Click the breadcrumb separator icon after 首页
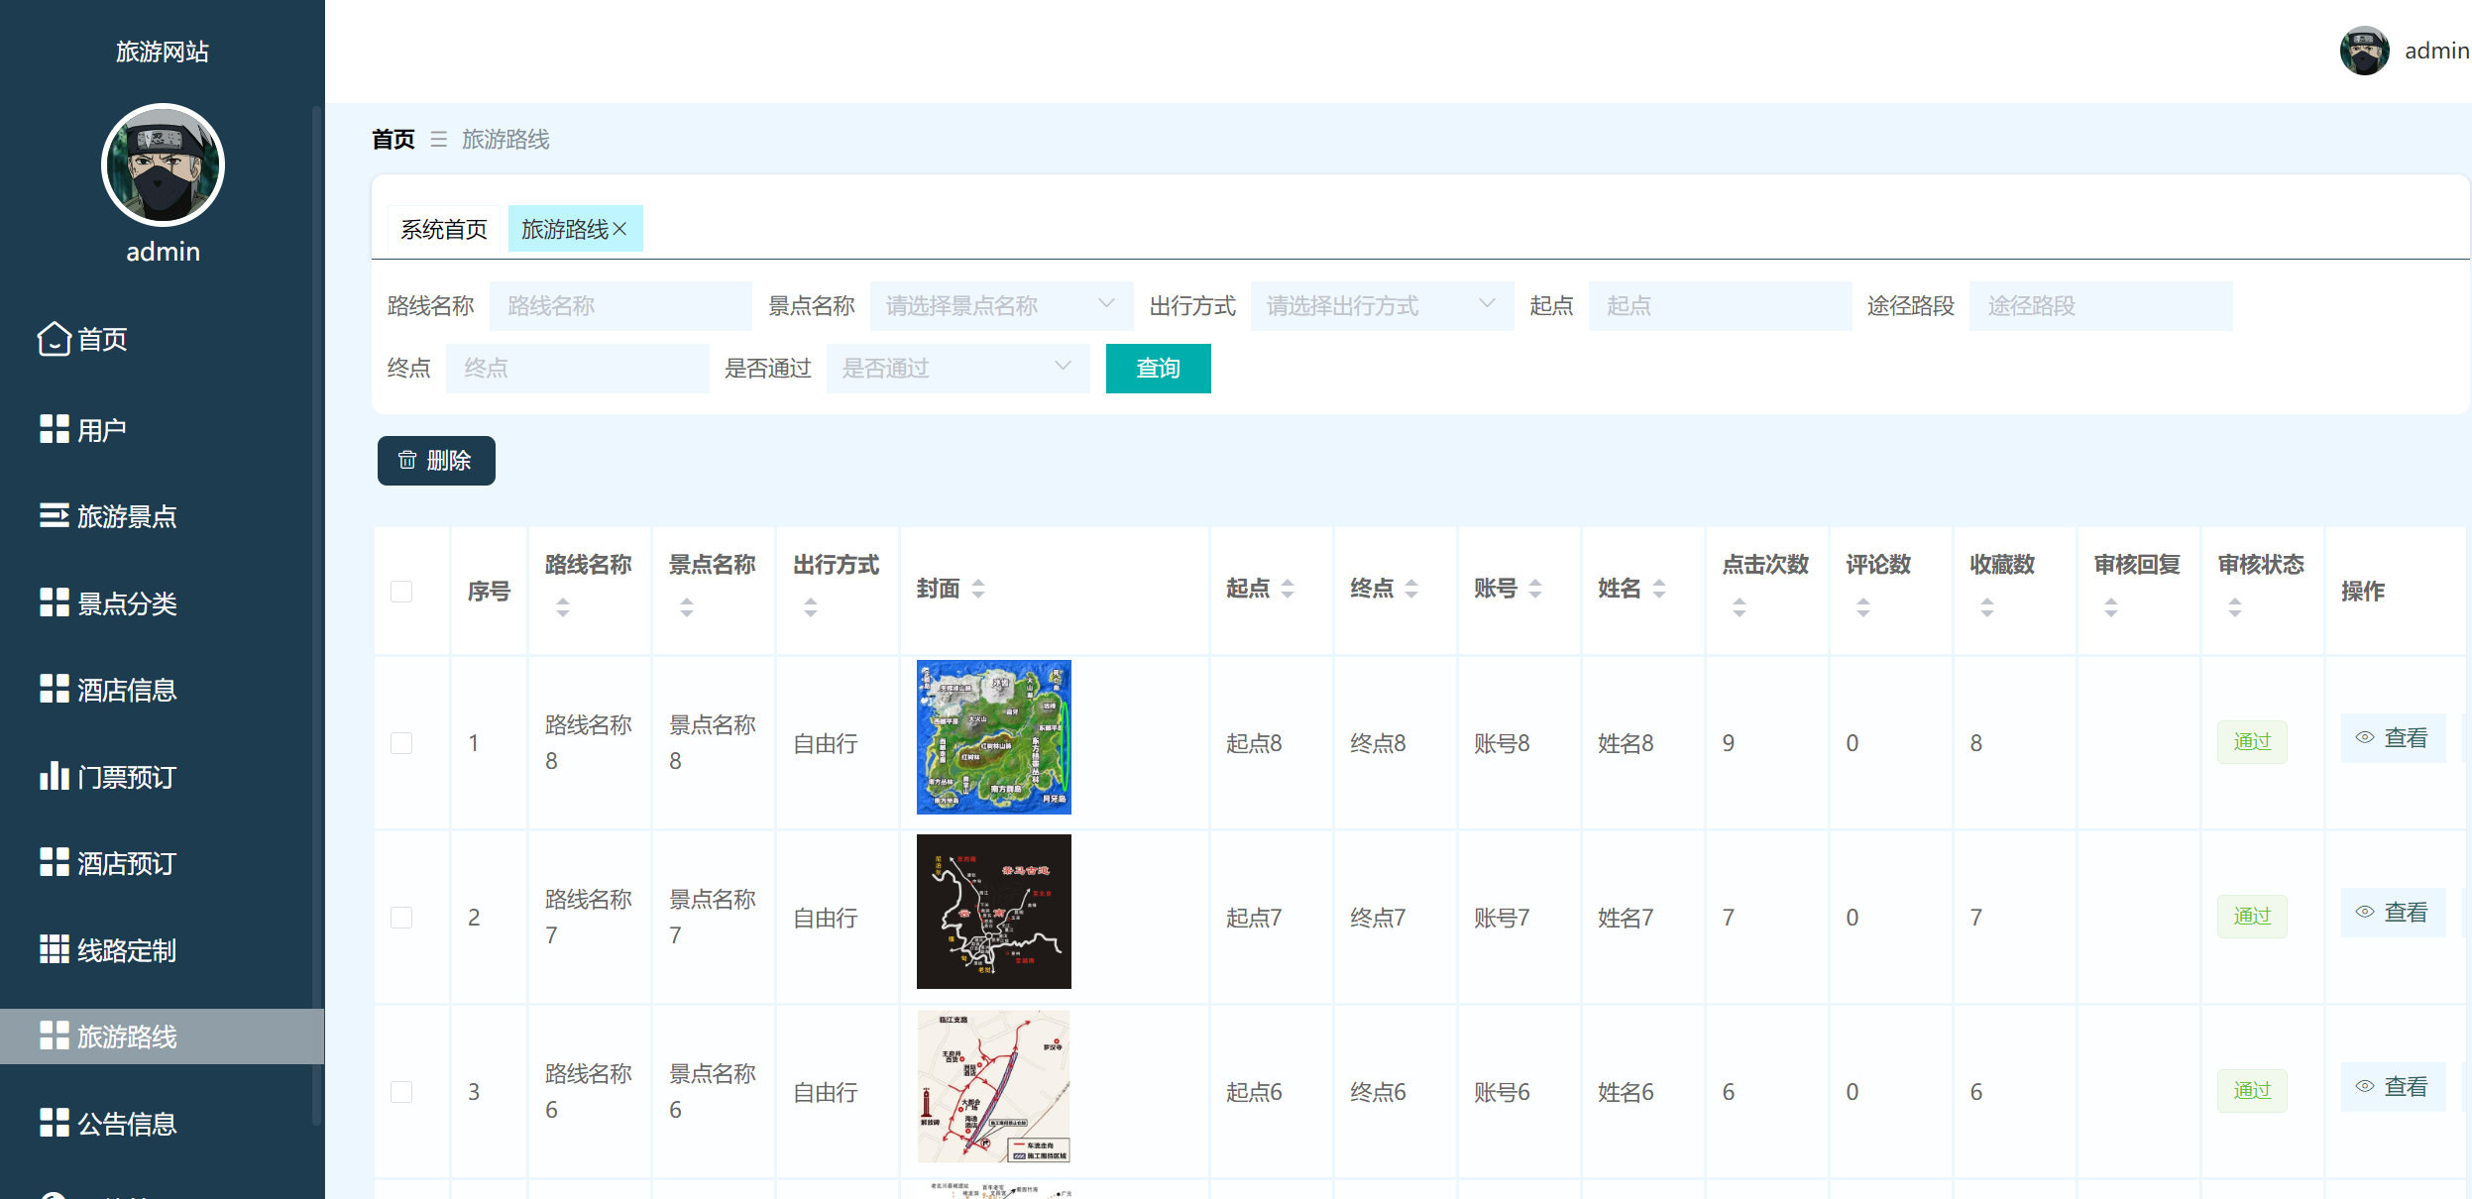Viewport: 2472px width, 1199px height. click(438, 139)
